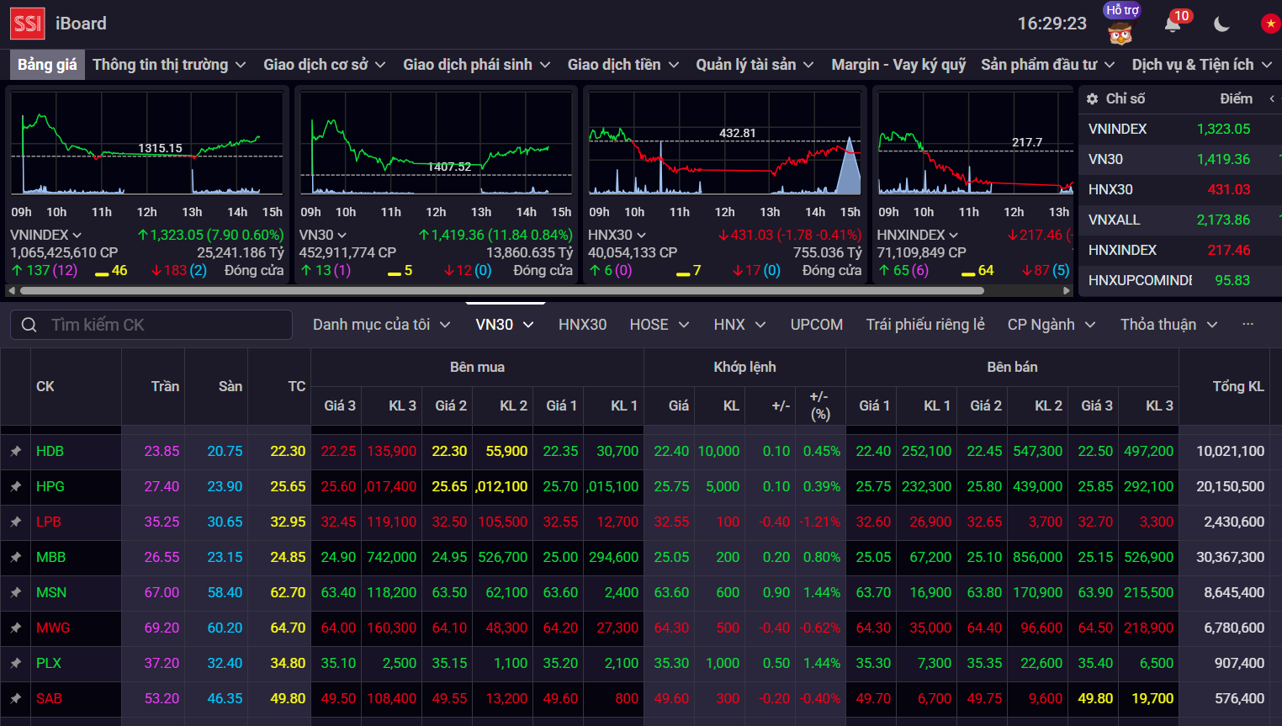Click the Trần column header
Image resolution: width=1282 pixels, height=726 pixels.
(165, 386)
